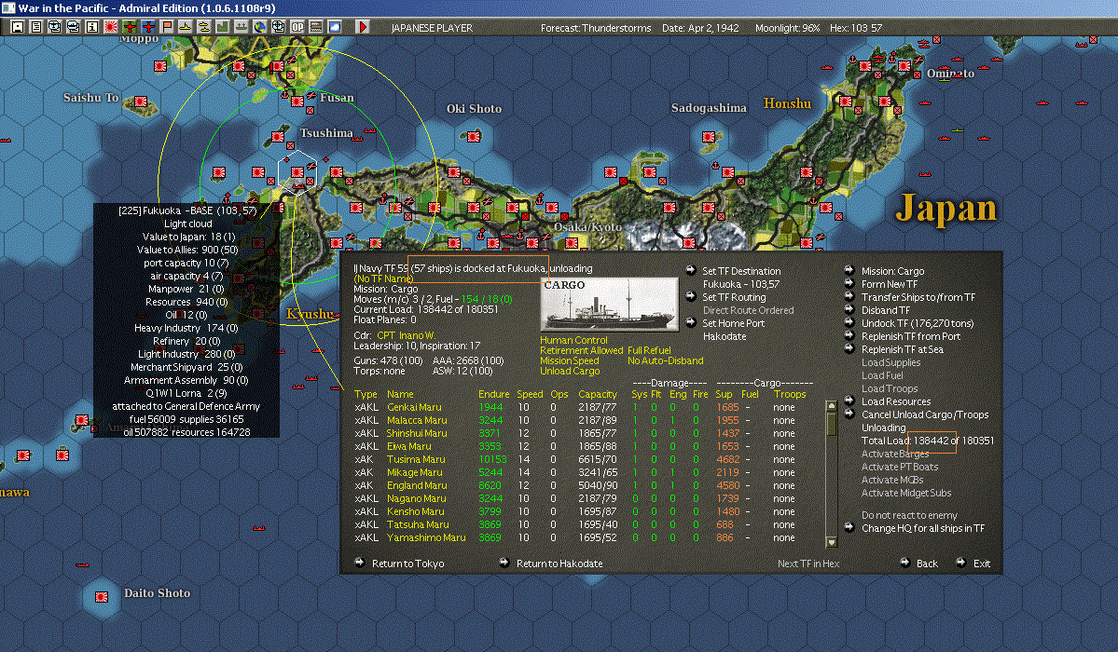1118x652 pixels.
Task: Click the Japanese rising sun flag icon
Action: click(111, 27)
